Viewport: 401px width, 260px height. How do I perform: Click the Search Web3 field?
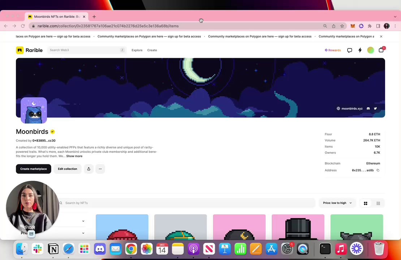coord(87,50)
